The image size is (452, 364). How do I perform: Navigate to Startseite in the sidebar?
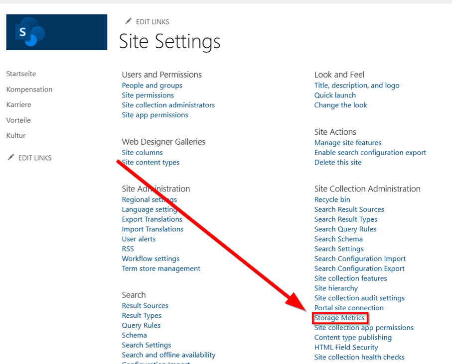click(21, 74)
